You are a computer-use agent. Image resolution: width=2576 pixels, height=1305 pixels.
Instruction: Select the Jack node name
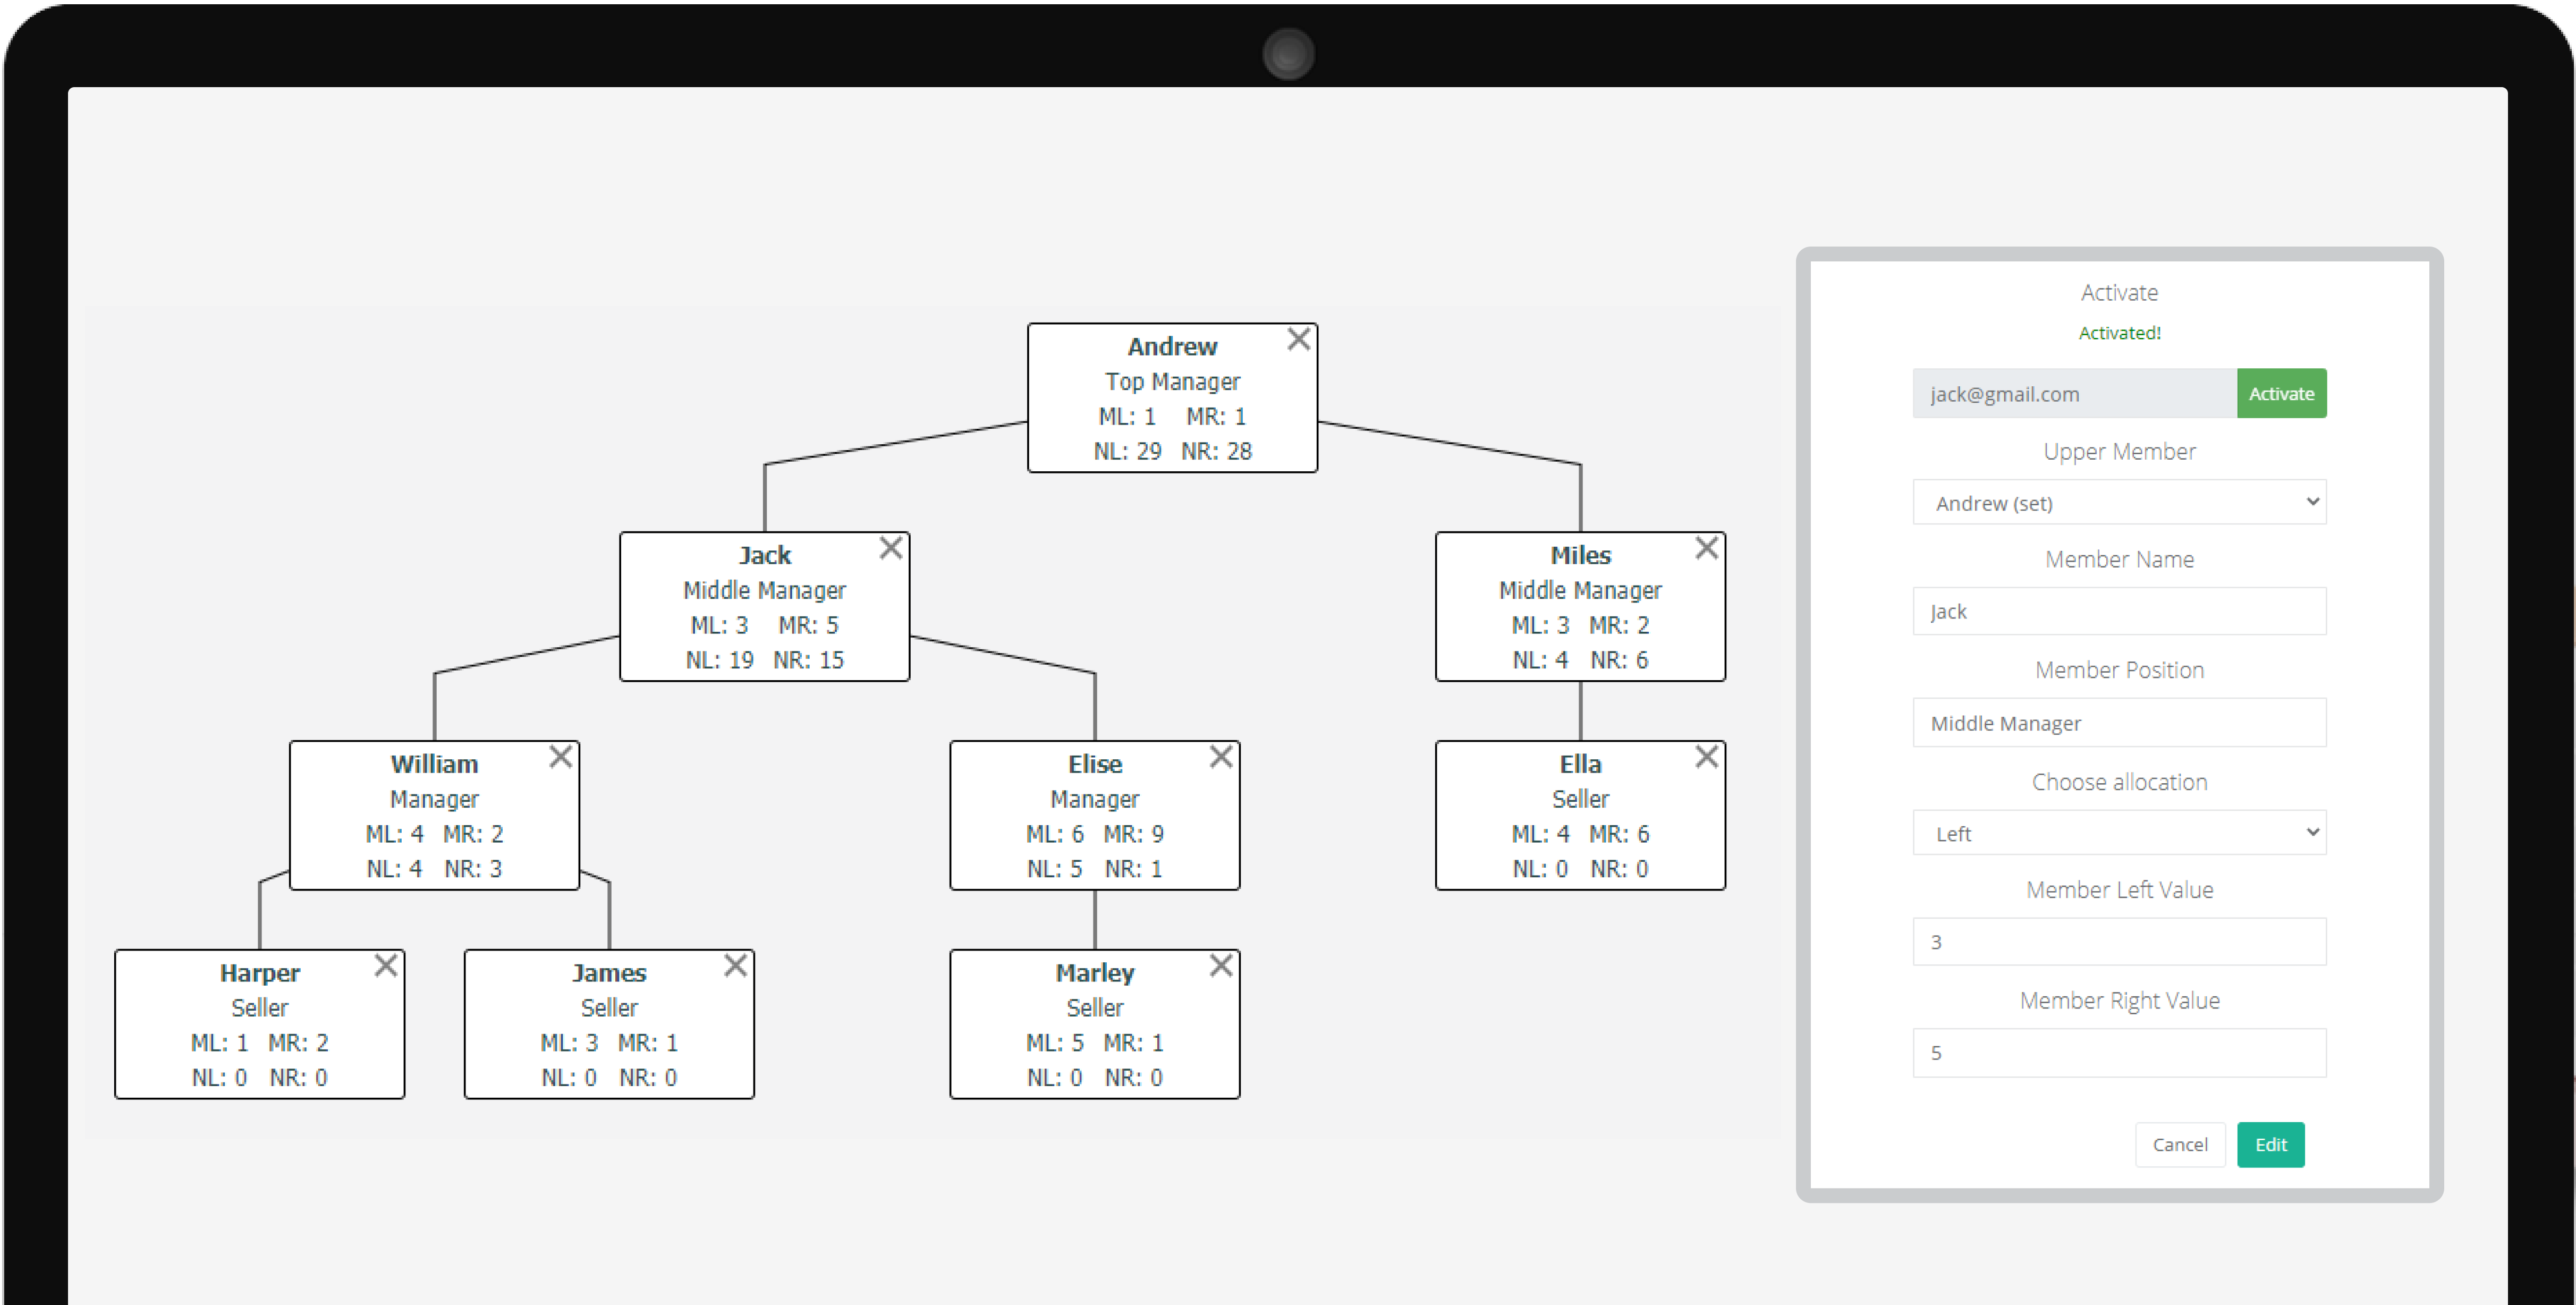(x=764, y=555)
